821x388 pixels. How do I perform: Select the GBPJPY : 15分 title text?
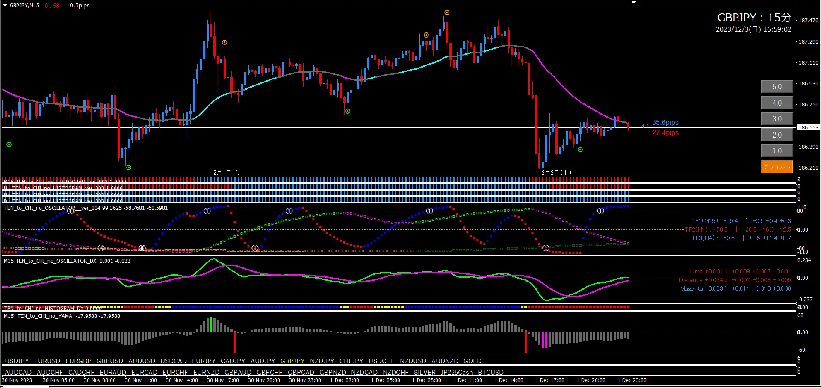(x=754, y=18)
